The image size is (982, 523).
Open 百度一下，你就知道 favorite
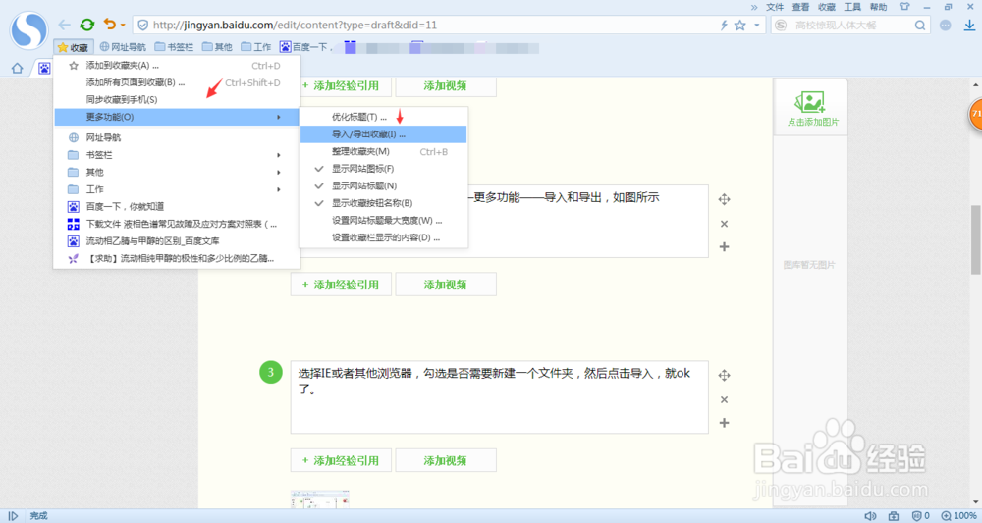tap(177, 206)
